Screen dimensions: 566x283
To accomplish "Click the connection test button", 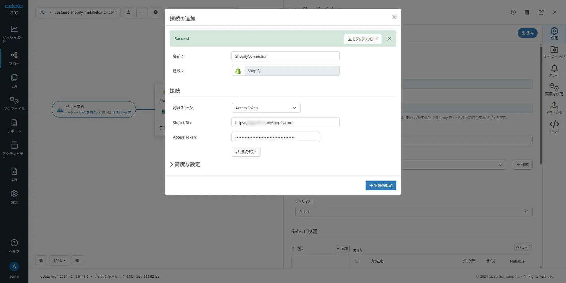I will click(246, 152).
